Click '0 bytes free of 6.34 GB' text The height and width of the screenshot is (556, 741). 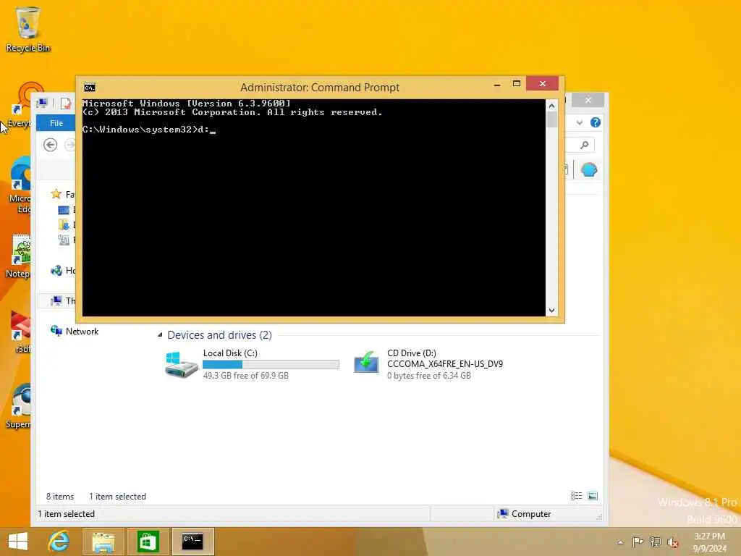click(x=429, y=376)
